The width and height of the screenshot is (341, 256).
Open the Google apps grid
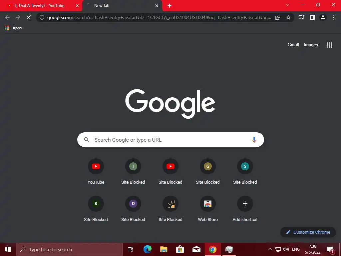tap(329, 45)
